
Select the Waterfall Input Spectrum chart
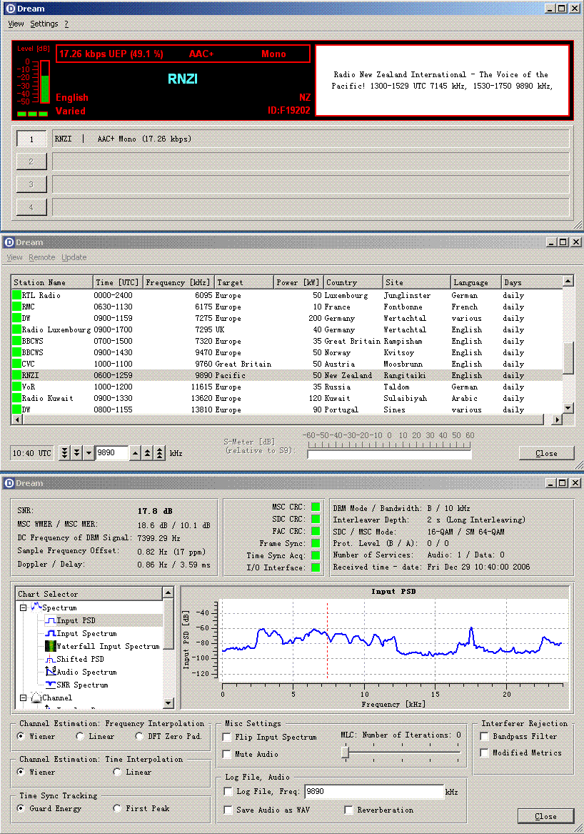click(x=107, y=646)
